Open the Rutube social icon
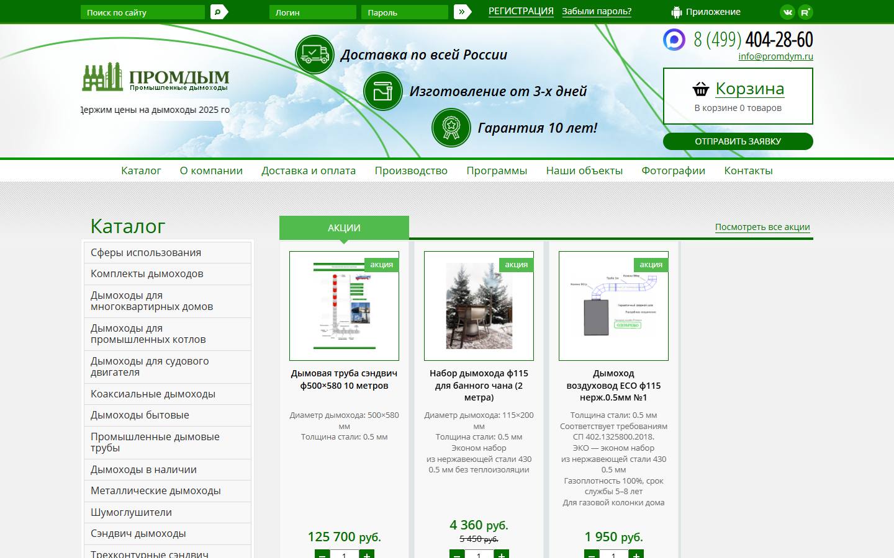894x558 pixels. pos(805,12)
